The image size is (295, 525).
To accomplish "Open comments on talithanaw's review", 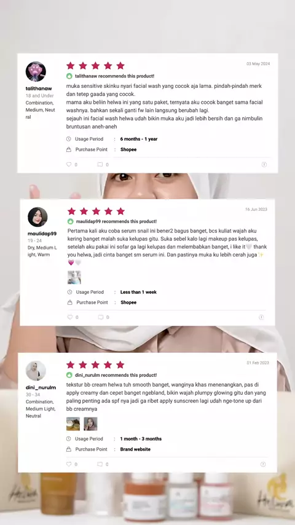I will click(100, 164).
